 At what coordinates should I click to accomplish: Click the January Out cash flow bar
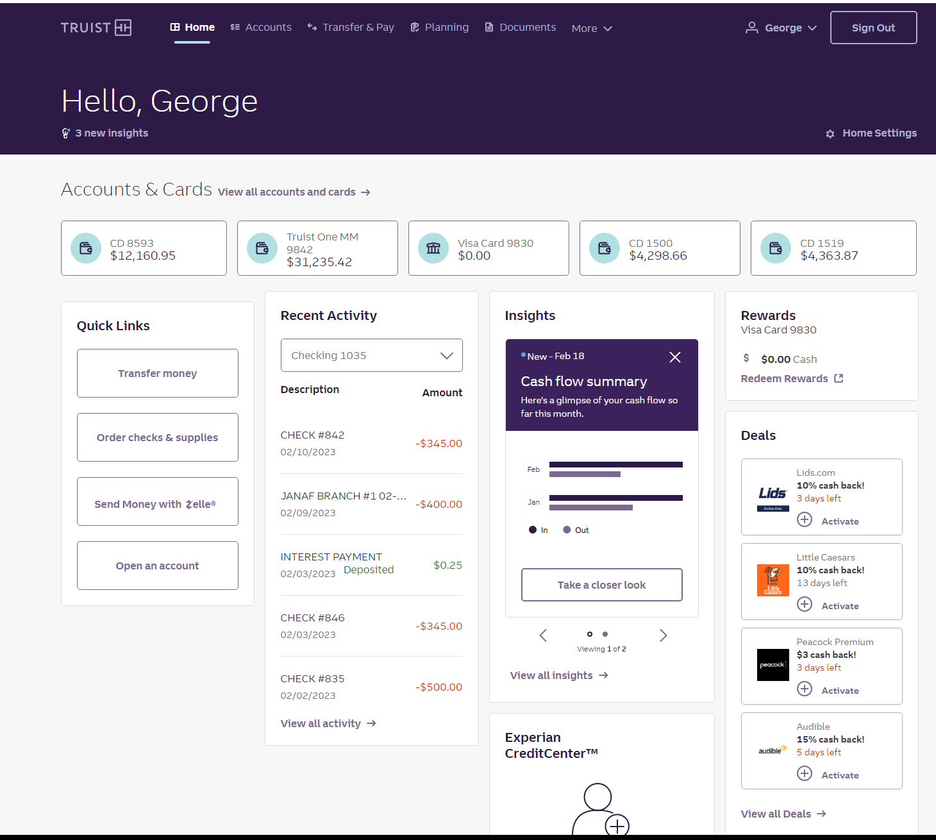point(591,507)
